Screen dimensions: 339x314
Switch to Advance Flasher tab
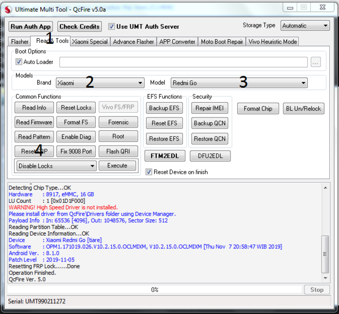(x=133, y=41)
